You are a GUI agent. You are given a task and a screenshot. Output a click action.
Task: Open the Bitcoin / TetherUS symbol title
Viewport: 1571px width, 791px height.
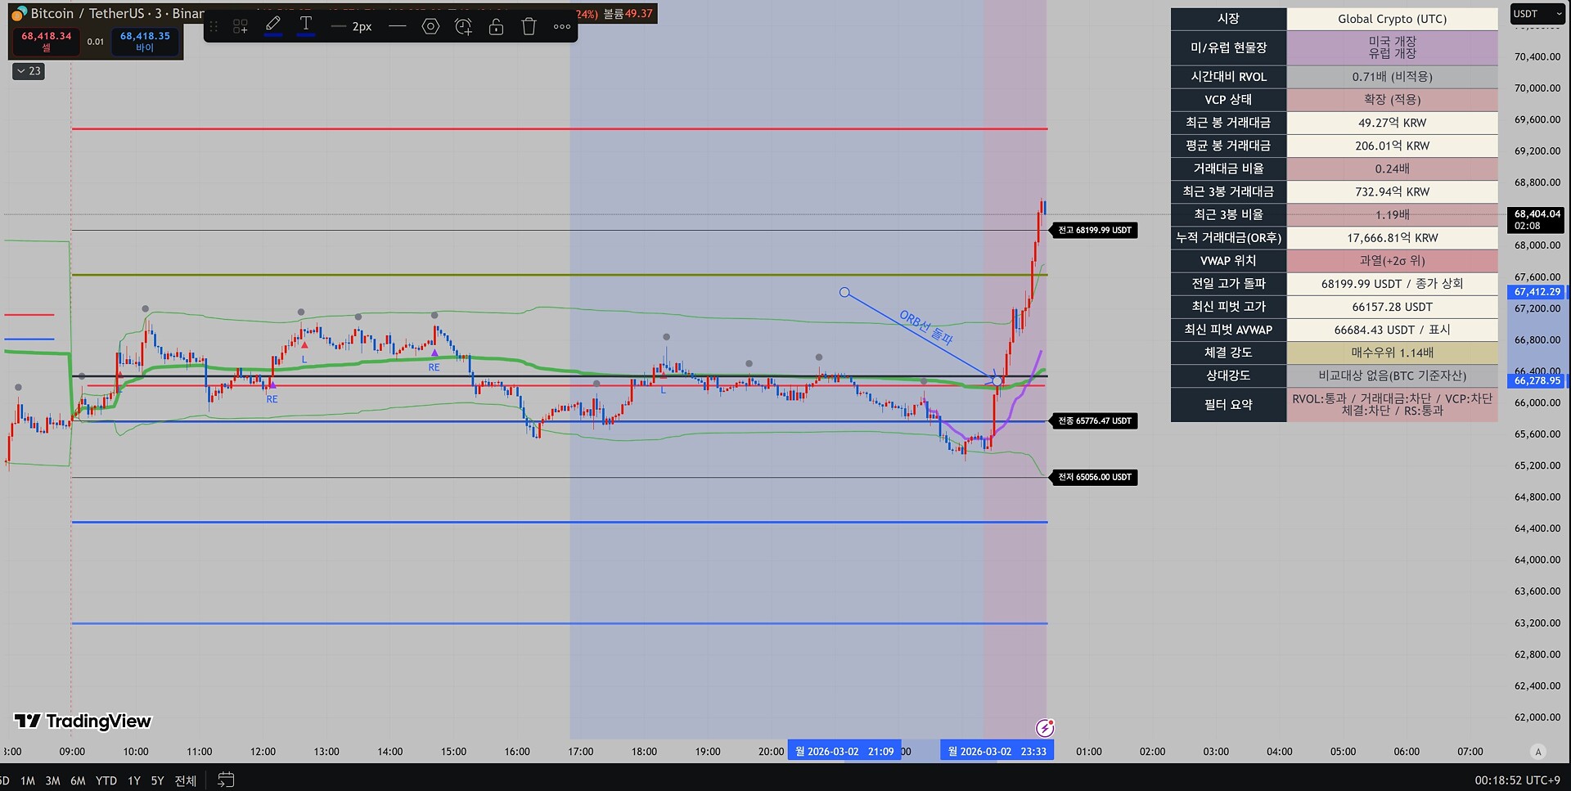[117, 13]
